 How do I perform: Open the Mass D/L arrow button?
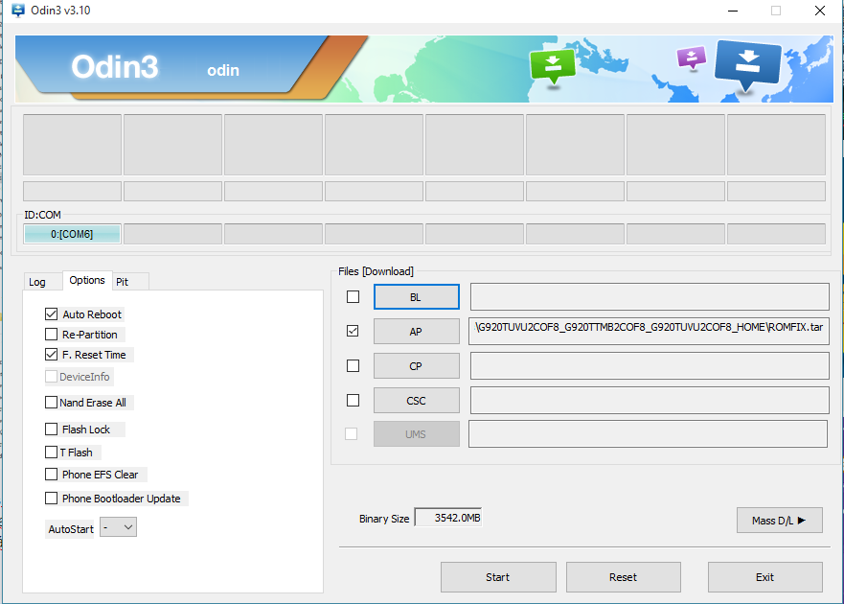tap(779, 521)
